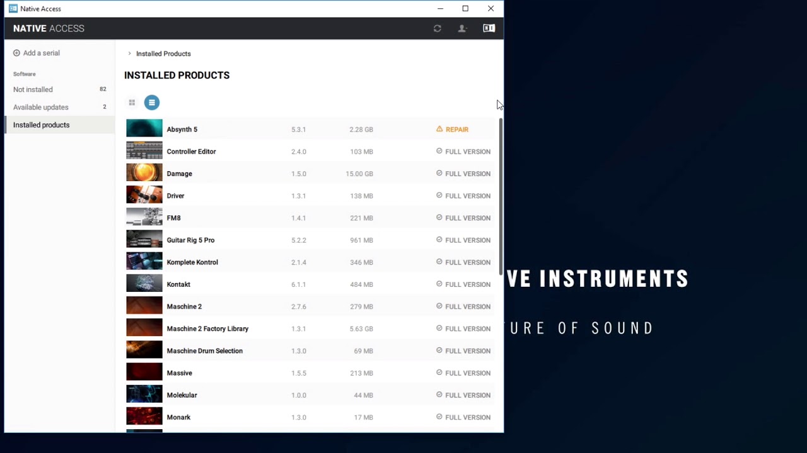The width and height of the screenshot is (807, 453).
Task: Click FM8 full version checkmark icon
Action: pos(439,217)
